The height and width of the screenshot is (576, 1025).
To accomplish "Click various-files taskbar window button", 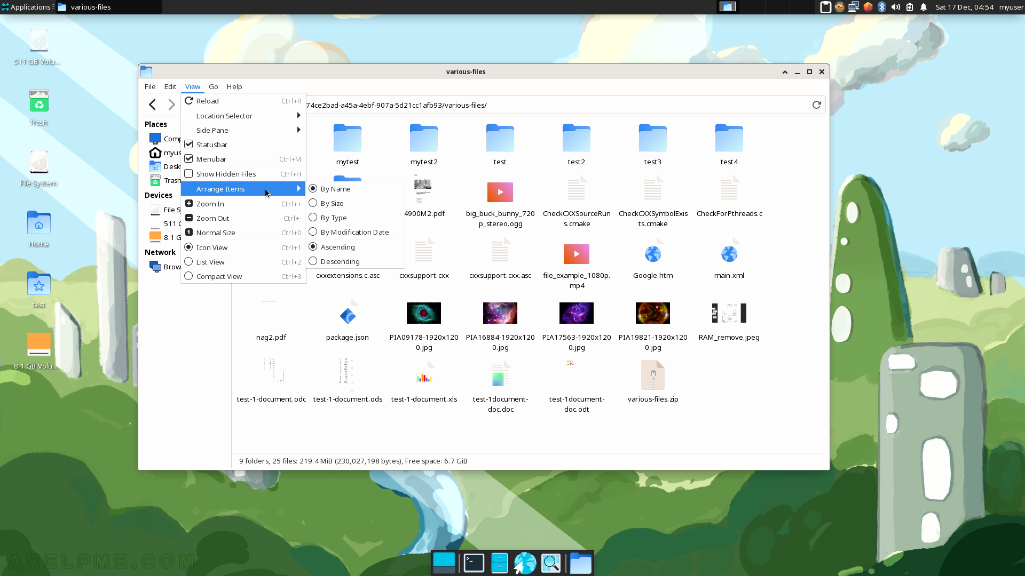I will click(109, 7).
